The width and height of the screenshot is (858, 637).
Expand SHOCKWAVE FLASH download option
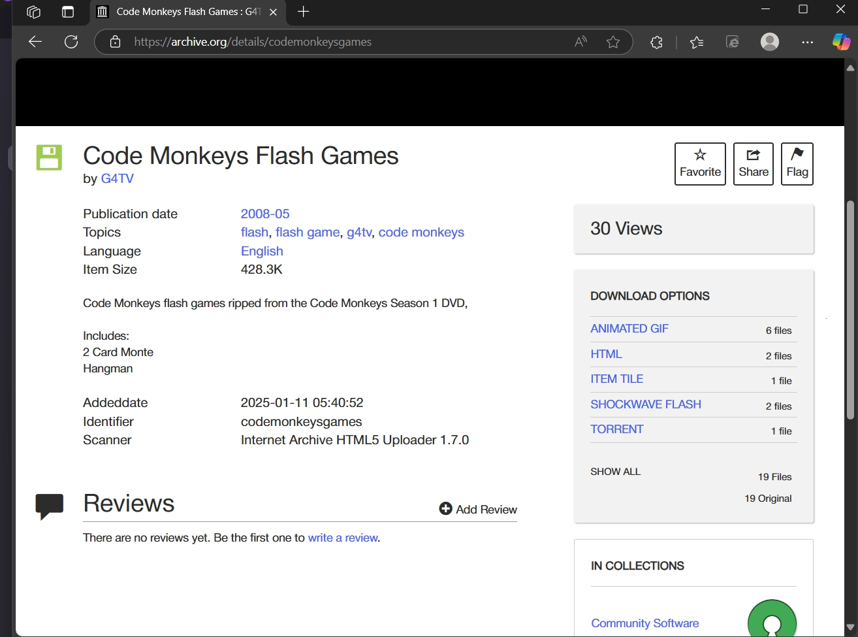(x=646, y=404)
